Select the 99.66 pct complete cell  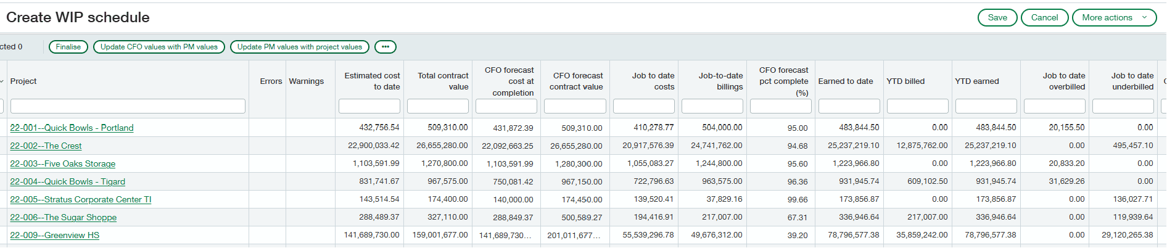pyautogui.click(x=781, y=199)
